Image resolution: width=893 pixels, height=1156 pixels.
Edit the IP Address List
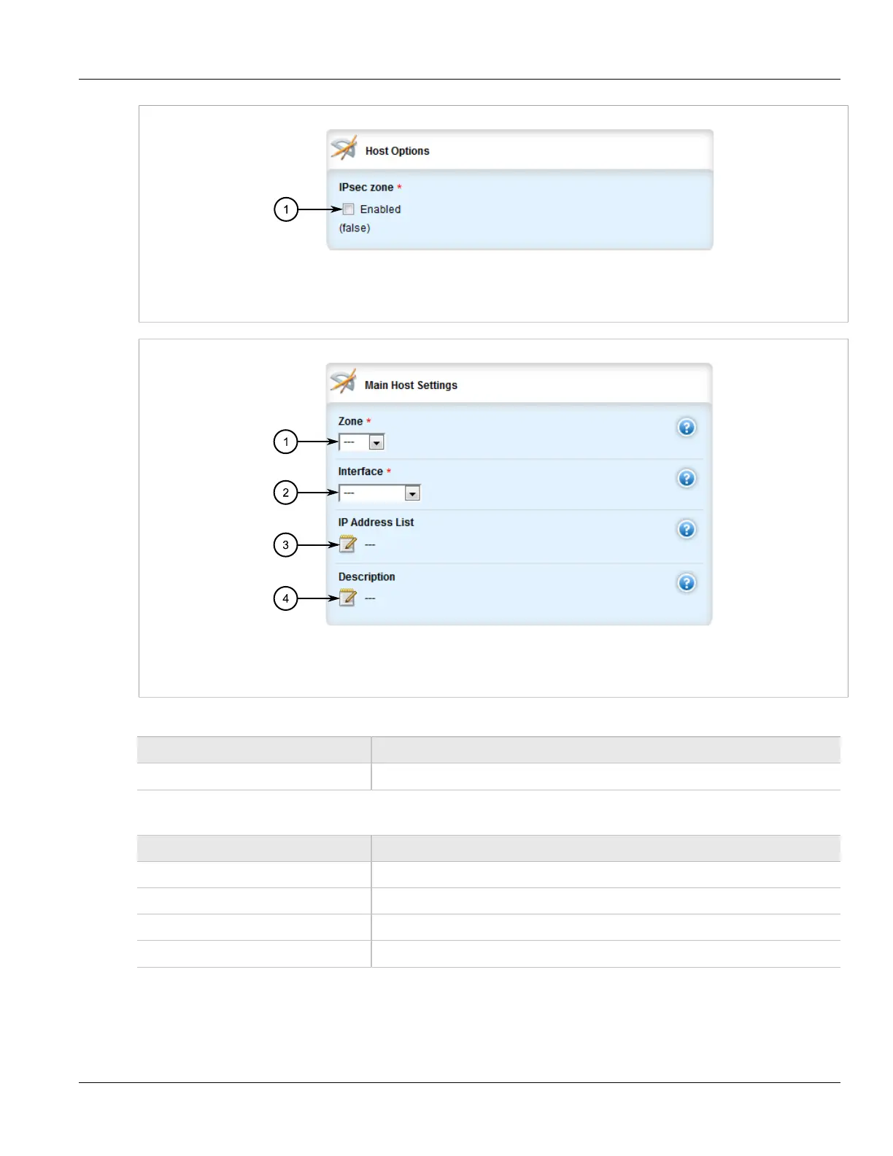(348, 544)
